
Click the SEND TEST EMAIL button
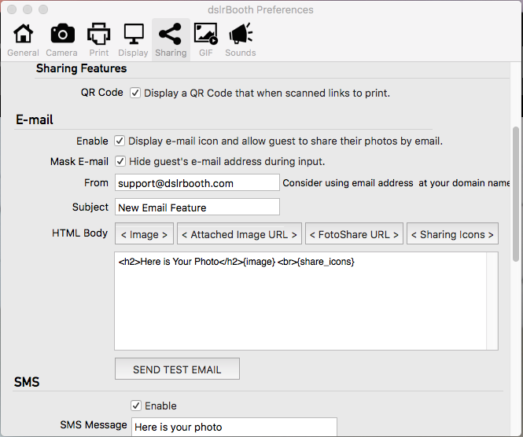pos(177,369)
